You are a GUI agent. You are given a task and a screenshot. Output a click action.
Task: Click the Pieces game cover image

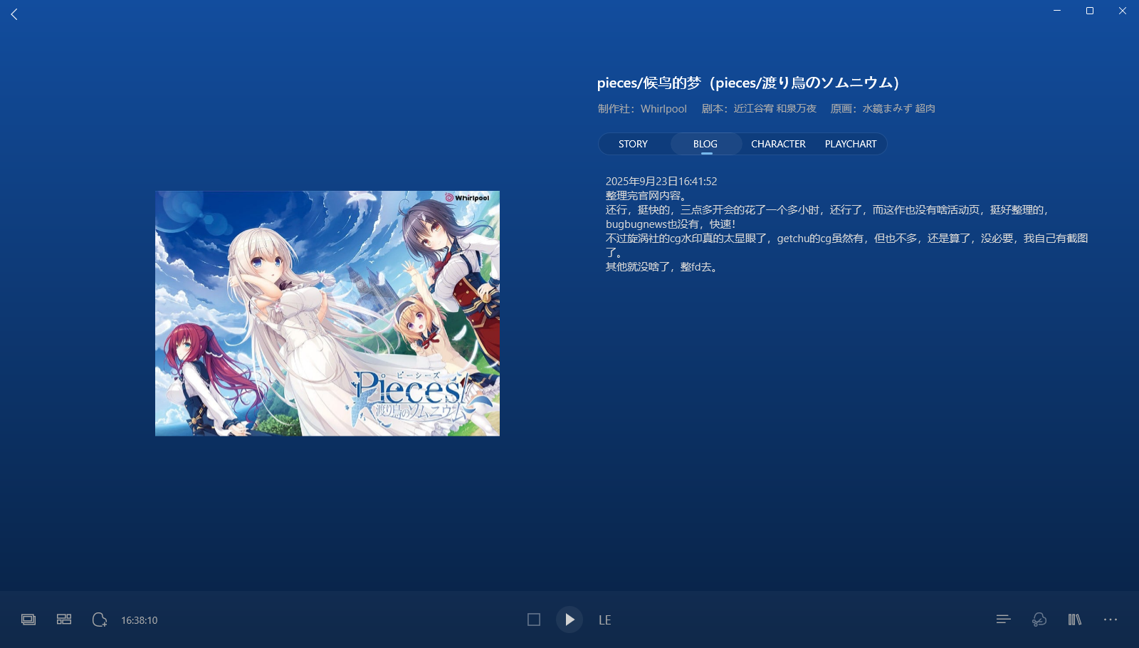327,313
